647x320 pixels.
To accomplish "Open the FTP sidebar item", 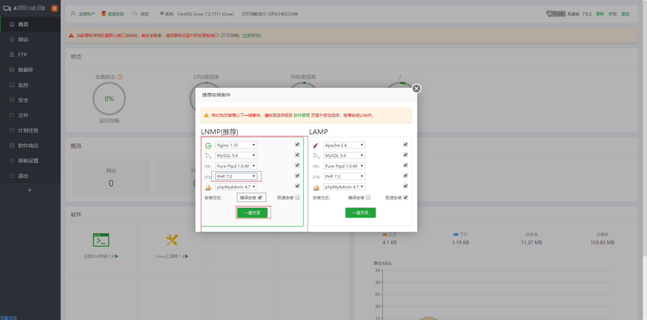I will pyautogui.click(x=30, y=55).
